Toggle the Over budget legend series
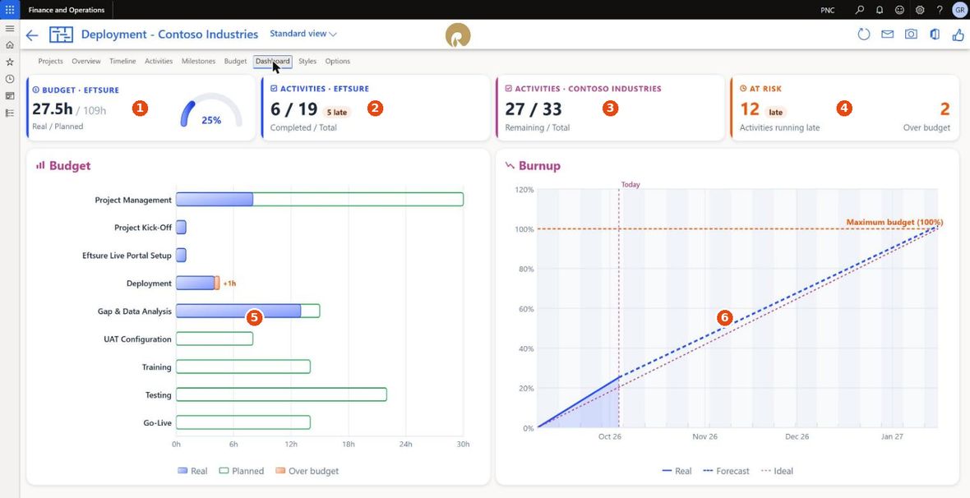 point(307,471)
